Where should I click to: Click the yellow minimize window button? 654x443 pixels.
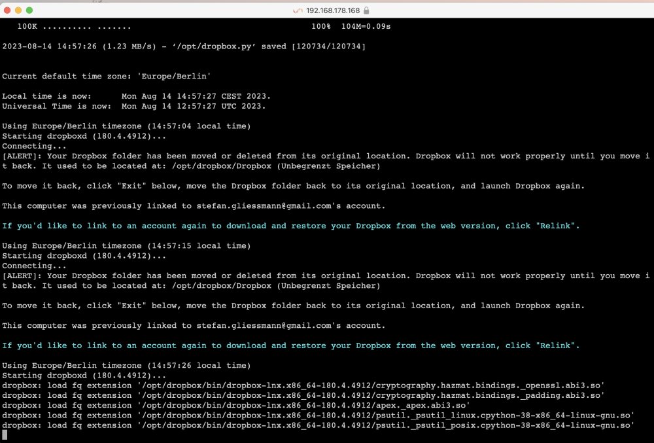tap(18, 10)
